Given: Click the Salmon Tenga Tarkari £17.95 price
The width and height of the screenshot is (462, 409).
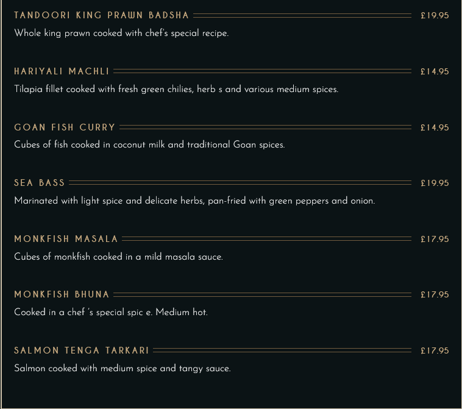Looking at the screenshot, I should click(435, 350).
